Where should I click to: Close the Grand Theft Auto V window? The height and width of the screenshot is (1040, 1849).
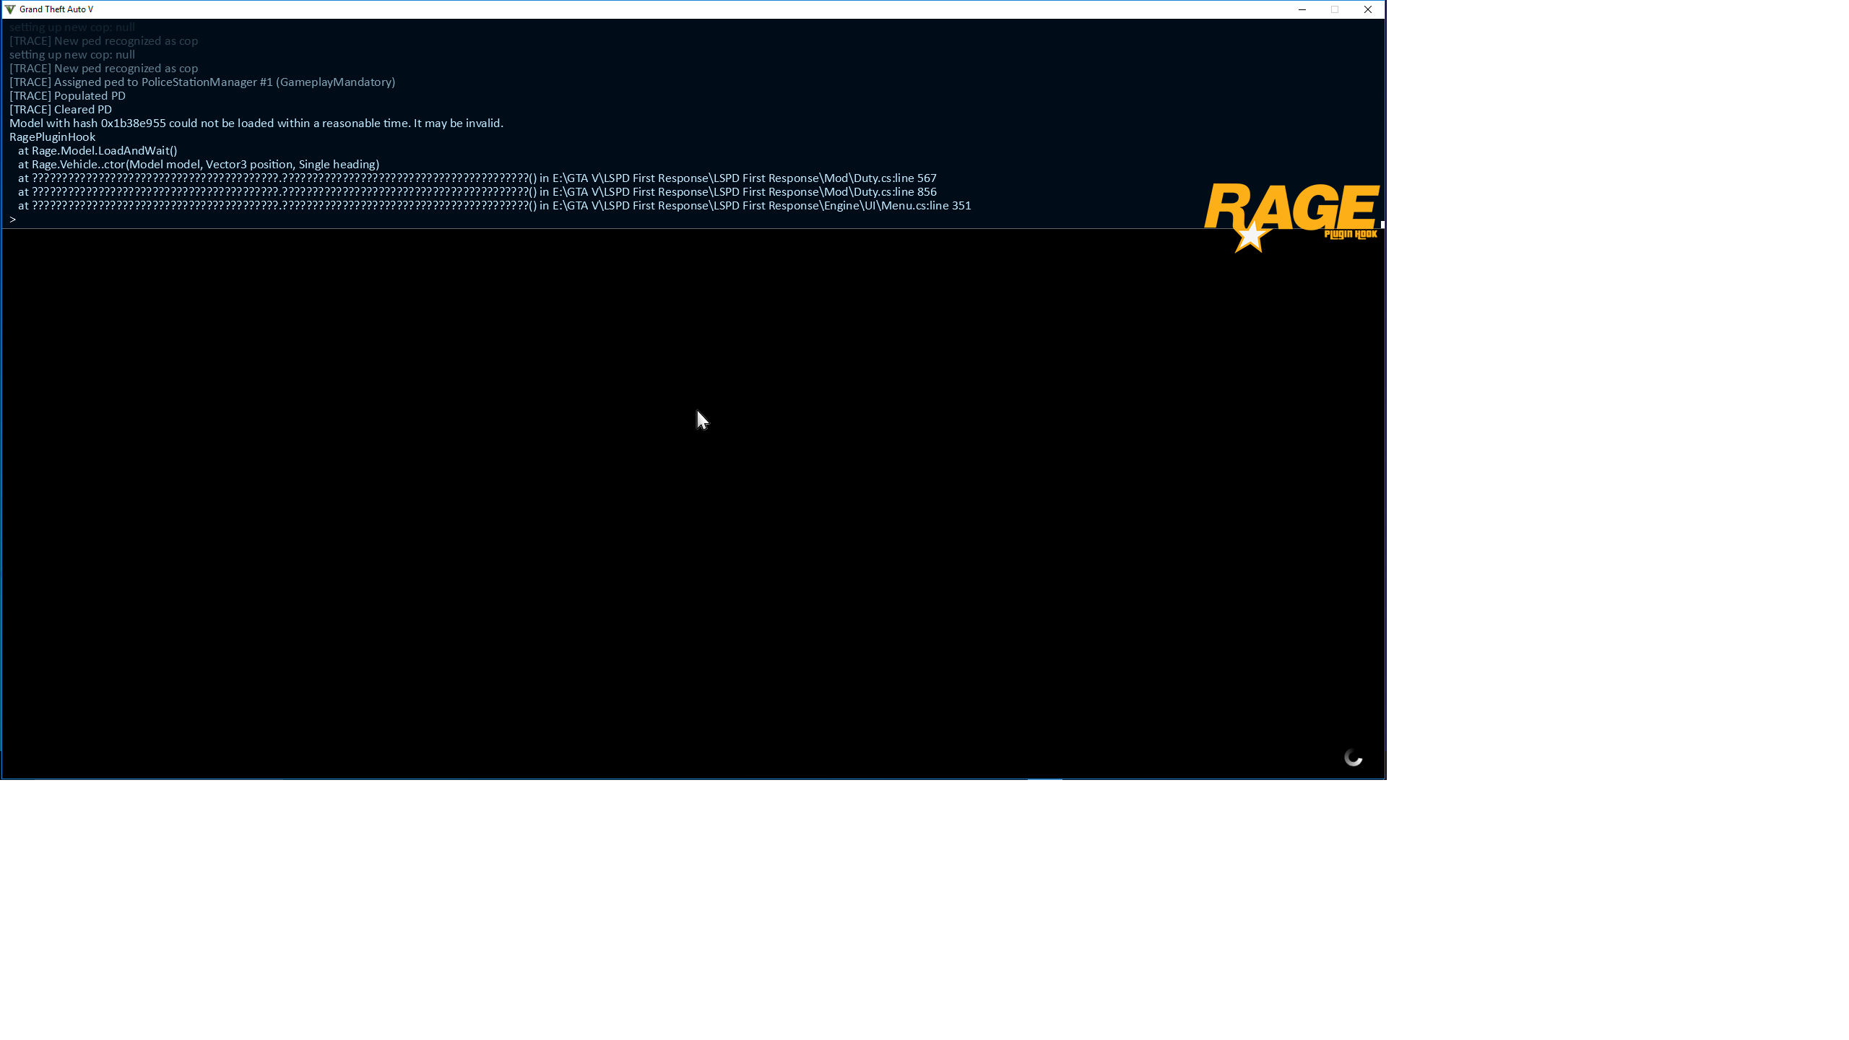coord(1367,9)
